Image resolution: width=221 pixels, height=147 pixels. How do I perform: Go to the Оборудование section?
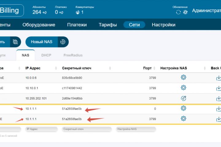click(x=39, y=25)
